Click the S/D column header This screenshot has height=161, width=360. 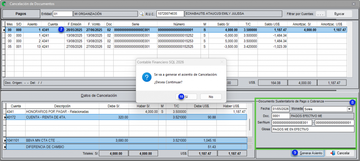tap(19, 24)
